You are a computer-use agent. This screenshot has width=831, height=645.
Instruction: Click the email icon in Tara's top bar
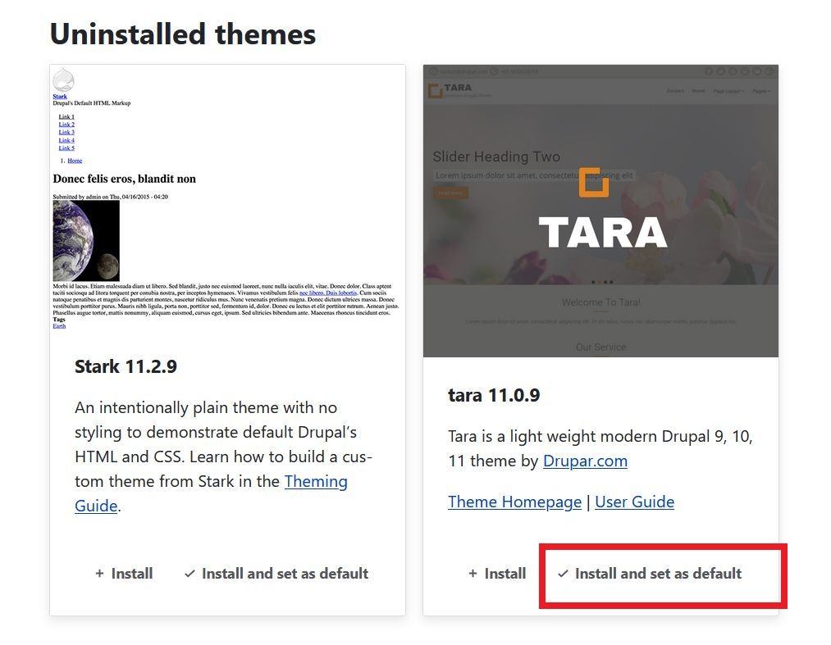tap(432, 71)
